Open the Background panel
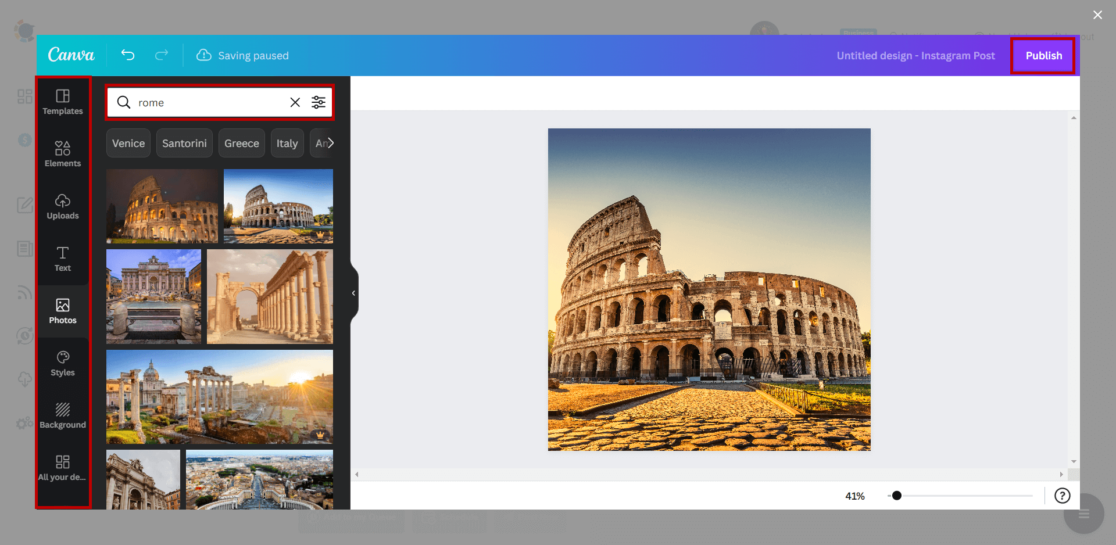The width and height of the screenshot is (1116, 545). coord(63,415)
